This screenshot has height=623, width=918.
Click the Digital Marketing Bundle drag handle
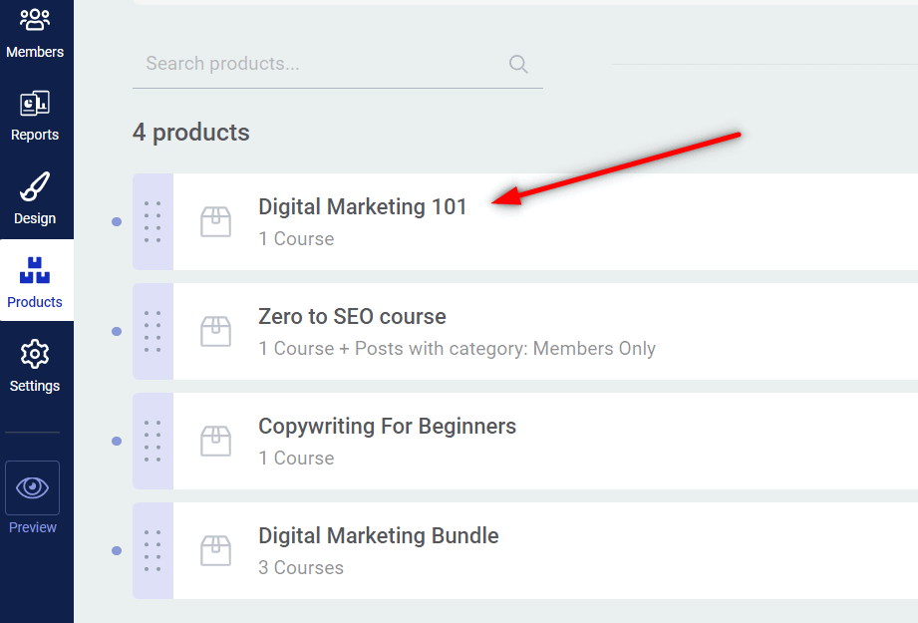153,550
